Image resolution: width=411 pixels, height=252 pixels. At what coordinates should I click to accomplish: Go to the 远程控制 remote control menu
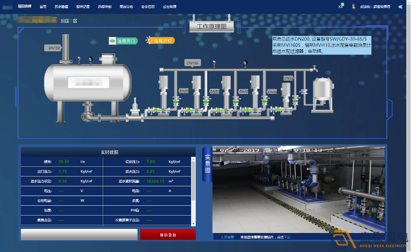[104, 6]
